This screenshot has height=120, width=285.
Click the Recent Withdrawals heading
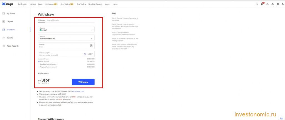click(51, 119)
